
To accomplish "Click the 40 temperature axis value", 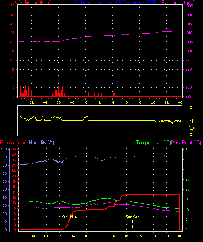I will [187, 149].
